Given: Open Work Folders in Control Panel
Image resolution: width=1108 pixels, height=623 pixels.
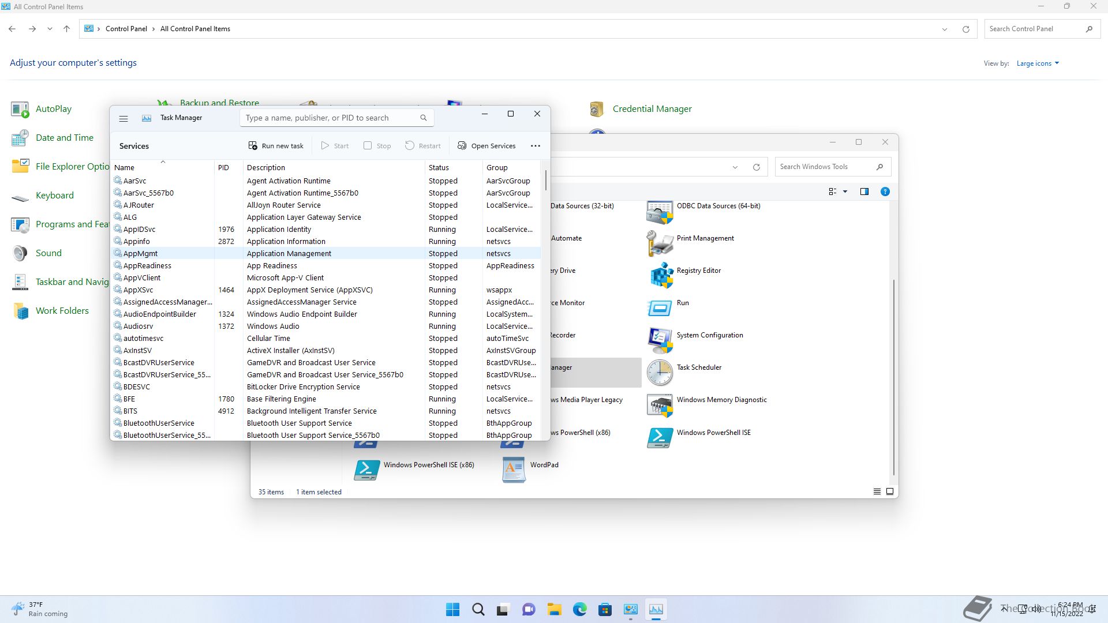Looking at the screenshot, I should (50, 310).
